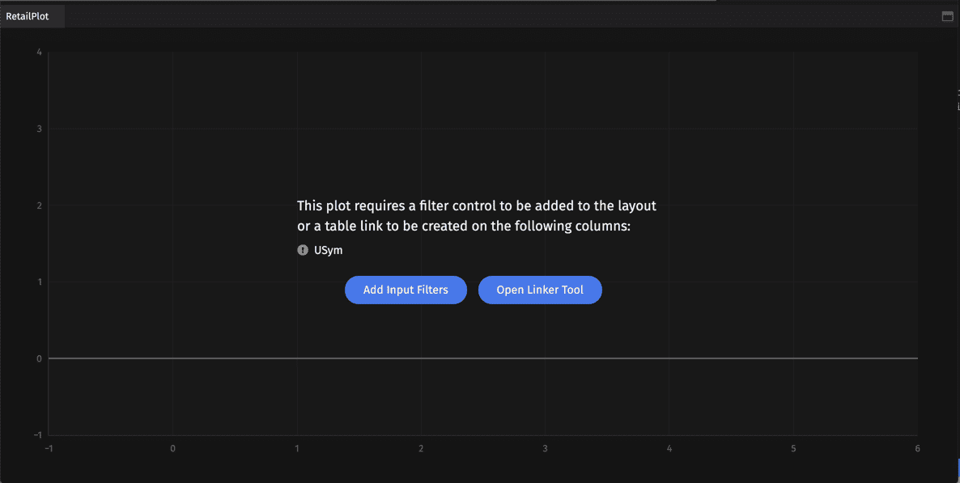Viewport: 960px width, 483px height.
Task: Click the y-axis tick label 1
Action: [40, 282]
